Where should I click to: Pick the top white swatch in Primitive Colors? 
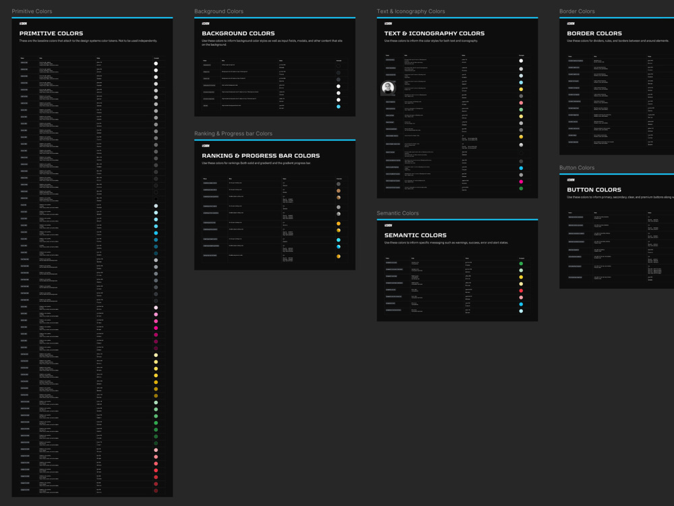click(156, 63)
